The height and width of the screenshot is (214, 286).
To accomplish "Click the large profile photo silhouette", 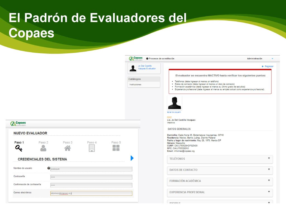I will pos(175,103).
